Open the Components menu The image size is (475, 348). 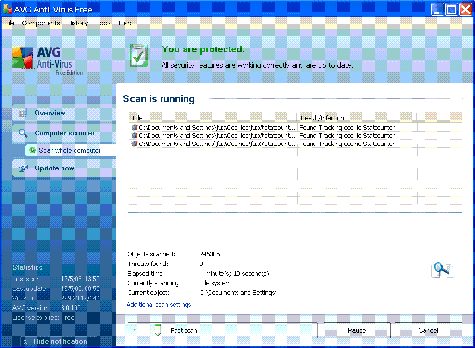click(40, 23)
